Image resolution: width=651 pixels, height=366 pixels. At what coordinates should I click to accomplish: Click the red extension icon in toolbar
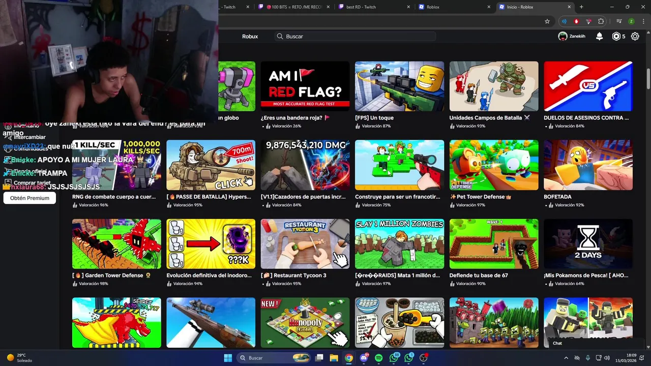(576, 21)
